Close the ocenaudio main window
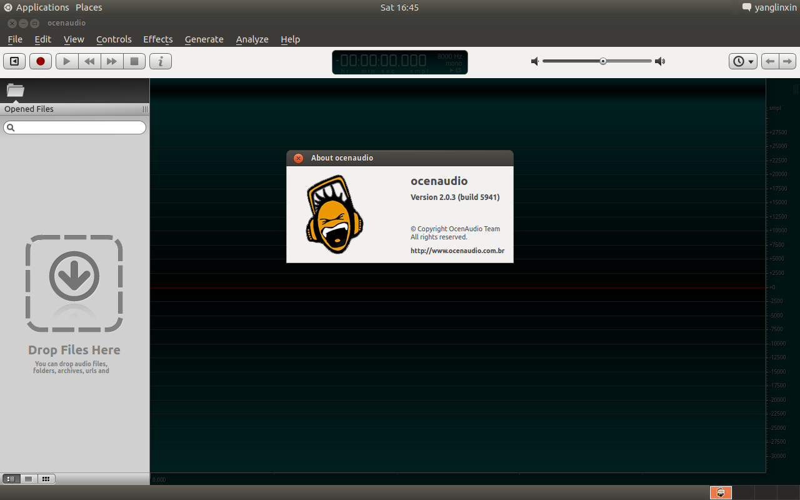 tap(12, 23)
